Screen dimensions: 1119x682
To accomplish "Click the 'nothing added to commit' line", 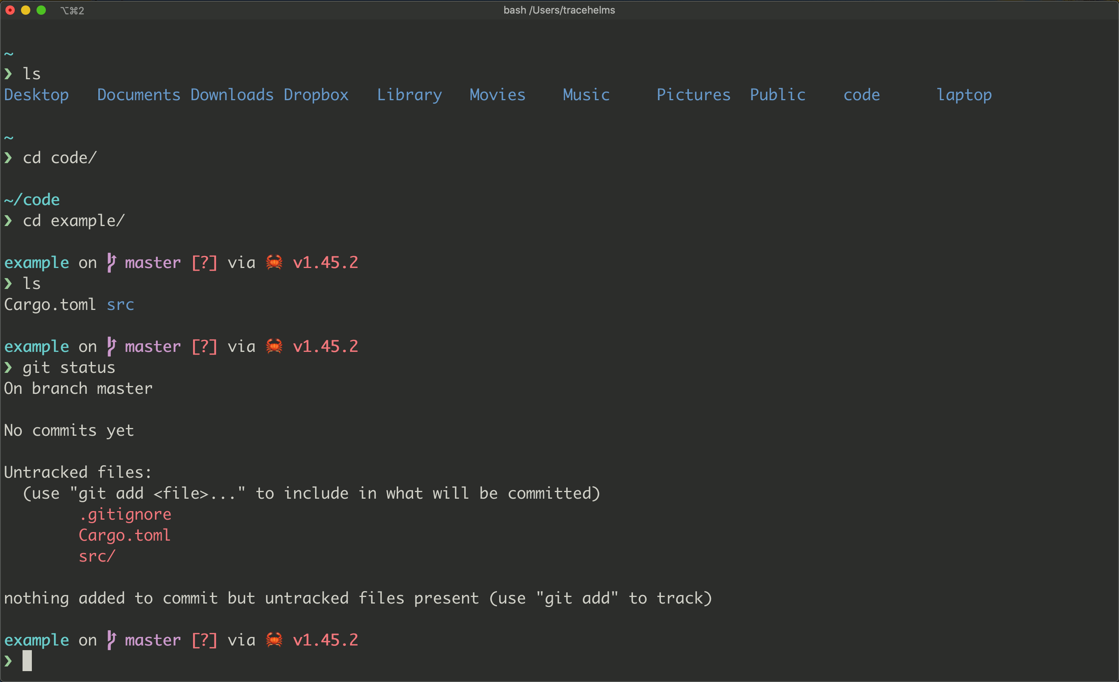I will 358,598.
